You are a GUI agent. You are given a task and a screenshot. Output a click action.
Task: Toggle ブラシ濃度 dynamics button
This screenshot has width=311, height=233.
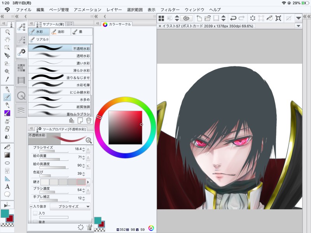tap(88, 190)
